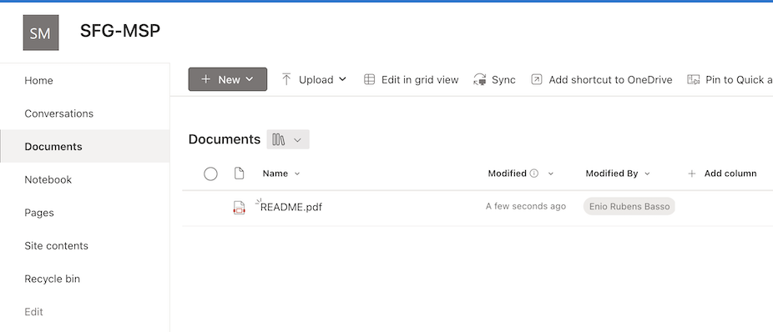The height and width of the screenshot is (332, 773).
Task: Open Site contents from the left navigation
Action: pyautogui.click(x=56, y=246)
